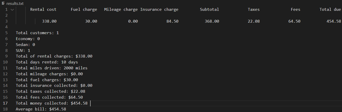This screenshot has width=342, height=112.
Task: Click line number 3 in the gutter
Action: pos(6,21)
